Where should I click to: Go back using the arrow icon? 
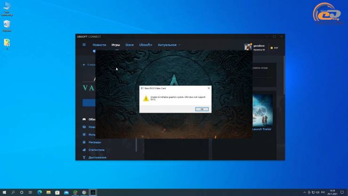(x=84, y=65)
